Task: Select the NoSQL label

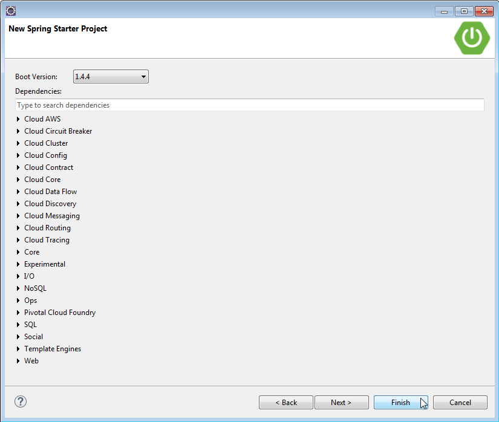Action: pyautogui.click(x=35, y=288)
